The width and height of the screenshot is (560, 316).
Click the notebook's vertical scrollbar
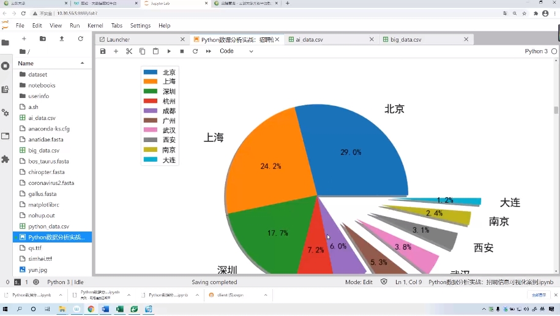coord(556,110)
